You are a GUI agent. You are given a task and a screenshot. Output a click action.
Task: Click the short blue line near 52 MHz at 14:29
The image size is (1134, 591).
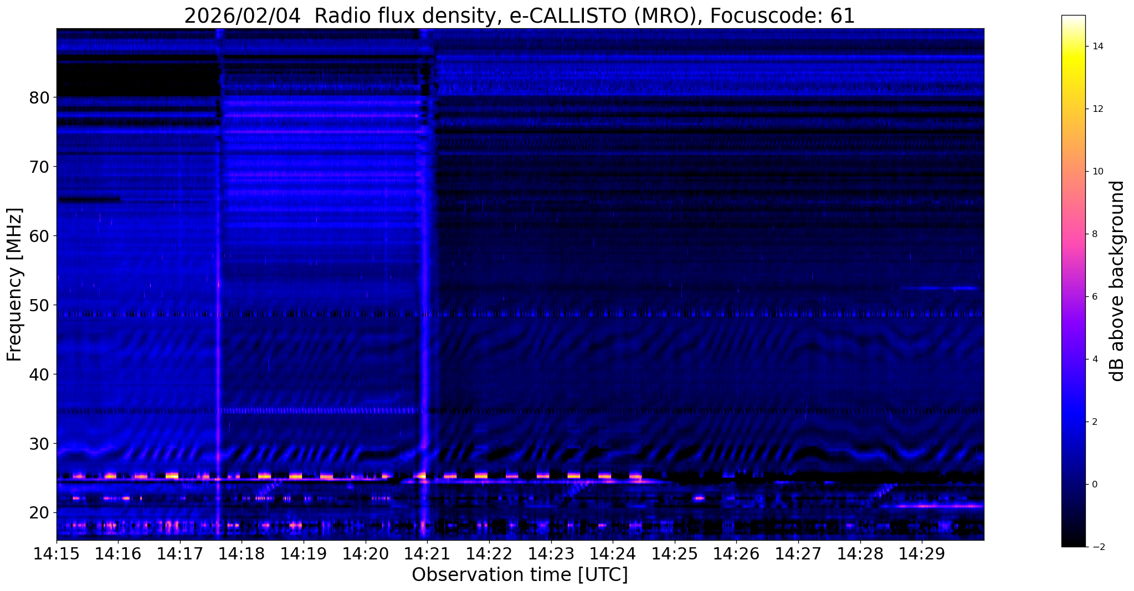click(x=940, y=288)
